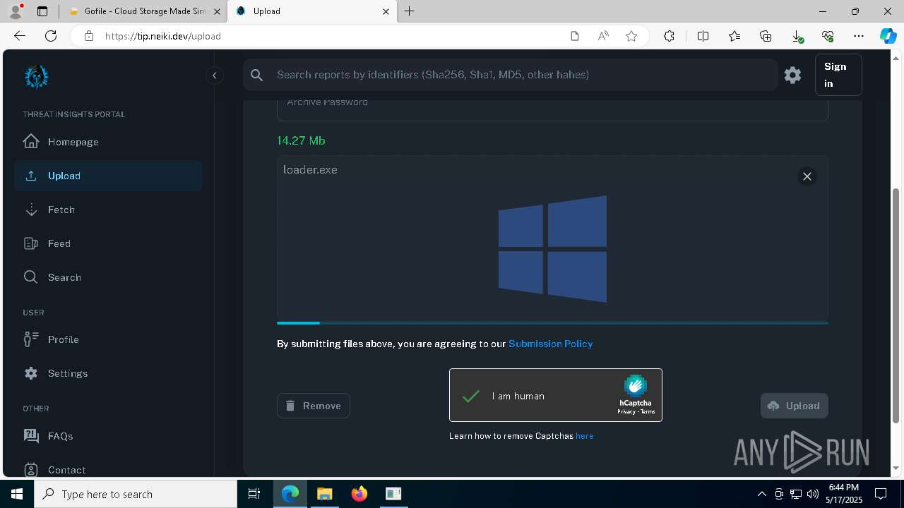Open the Submission Policy link
The height and width of the screenshot is (508, 904).
pyautogui.click(x=550, y=344)
